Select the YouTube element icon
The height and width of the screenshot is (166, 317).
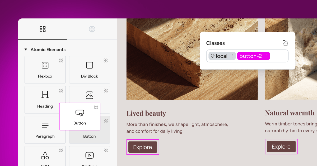tap(89, 155)
